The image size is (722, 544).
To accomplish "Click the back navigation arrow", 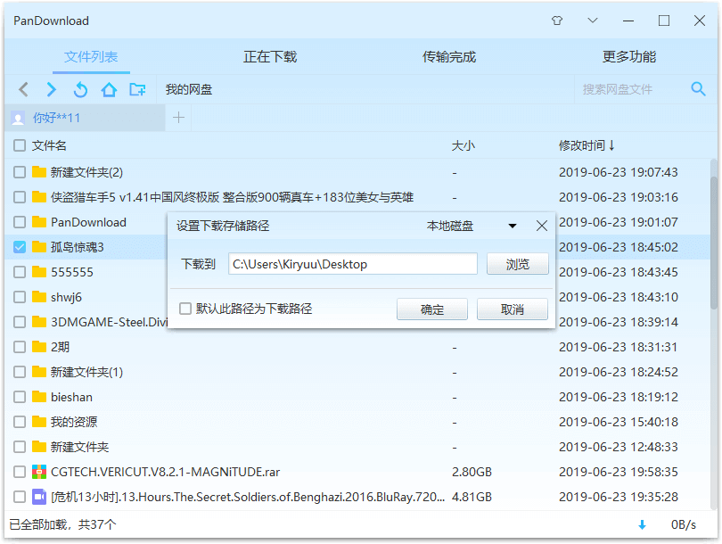I will click(x=24, y=89).
